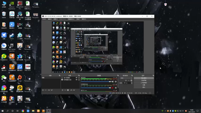Click the Start Recording button
The width and height of the screenshot is (201, 113).
click(x=144, y=80)
